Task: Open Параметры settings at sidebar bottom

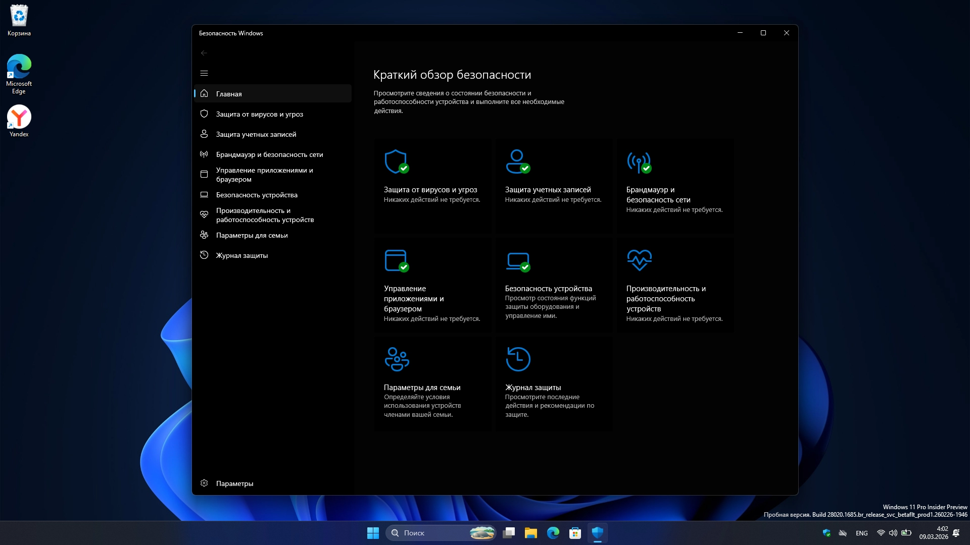Action: tap(234, 483)
